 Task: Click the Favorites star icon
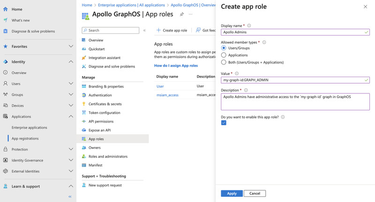[x=5, y=46]
